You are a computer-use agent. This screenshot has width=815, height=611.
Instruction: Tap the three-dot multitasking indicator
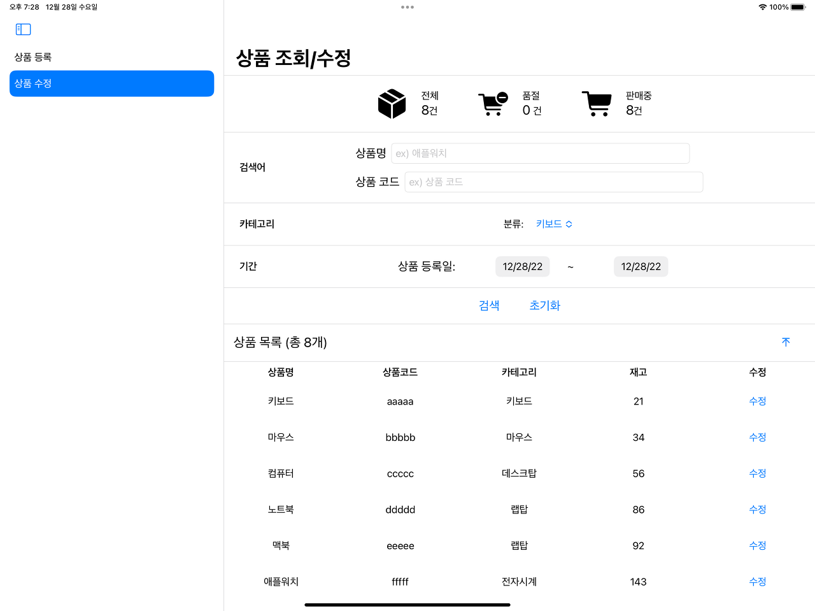(x=407, y=7)
